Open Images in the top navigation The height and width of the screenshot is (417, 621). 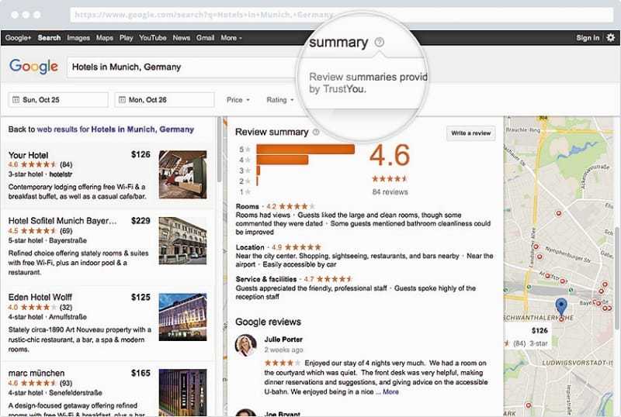tap(78, 38)
